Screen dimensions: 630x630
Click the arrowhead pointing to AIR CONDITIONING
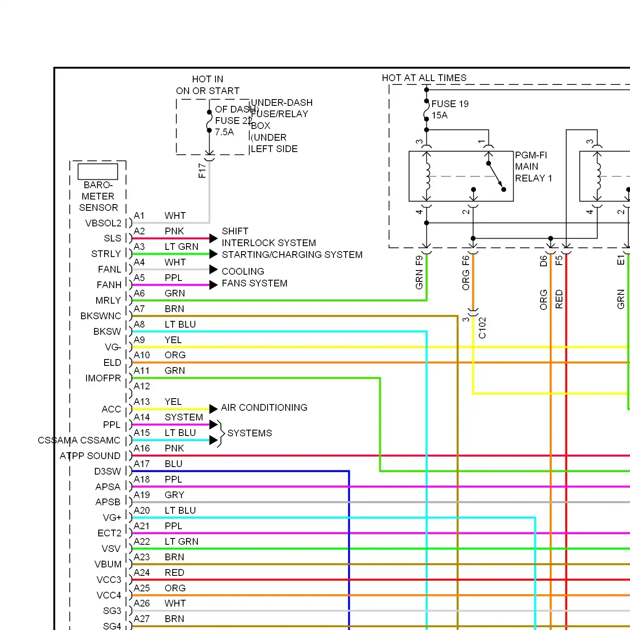click(x=213, y=409)
